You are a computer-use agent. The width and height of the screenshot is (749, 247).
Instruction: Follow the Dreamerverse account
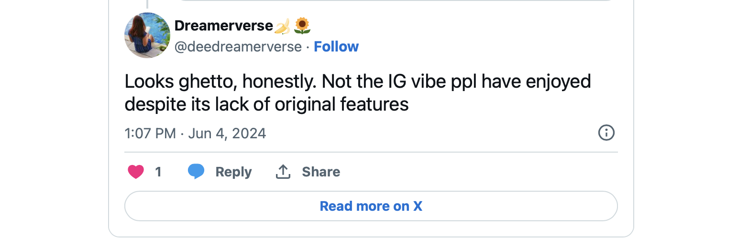tap(336, 47)
